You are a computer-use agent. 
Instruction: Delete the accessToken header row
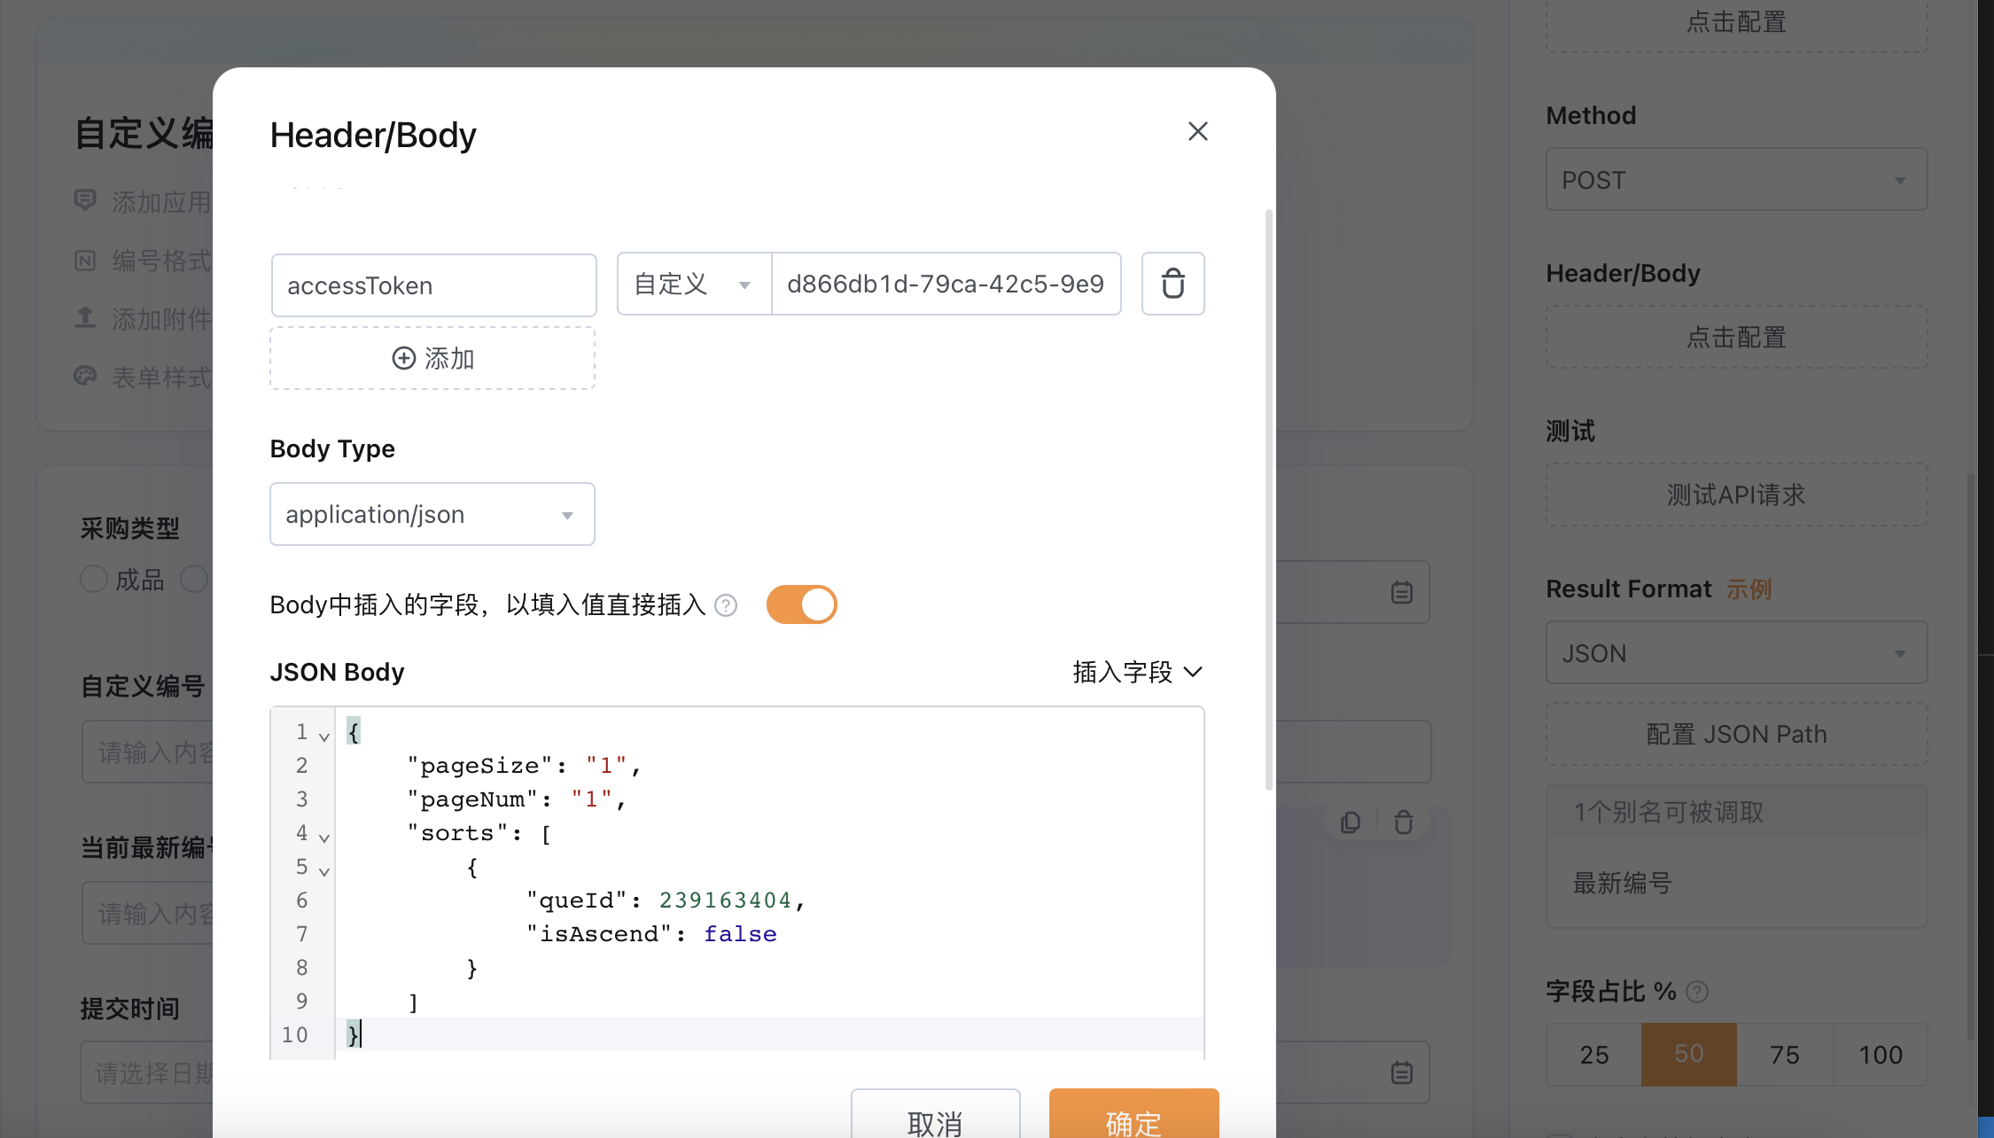(x=1172, y=284)
